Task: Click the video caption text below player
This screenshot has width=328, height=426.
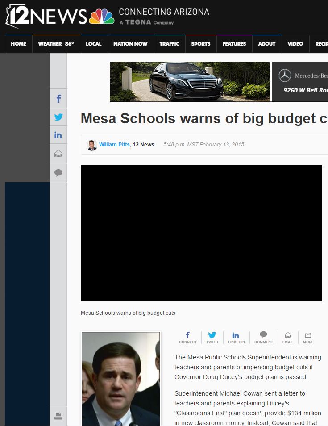Action: 128,313
